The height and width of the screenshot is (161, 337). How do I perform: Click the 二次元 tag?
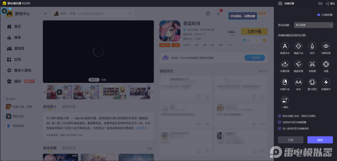(230, 45)
